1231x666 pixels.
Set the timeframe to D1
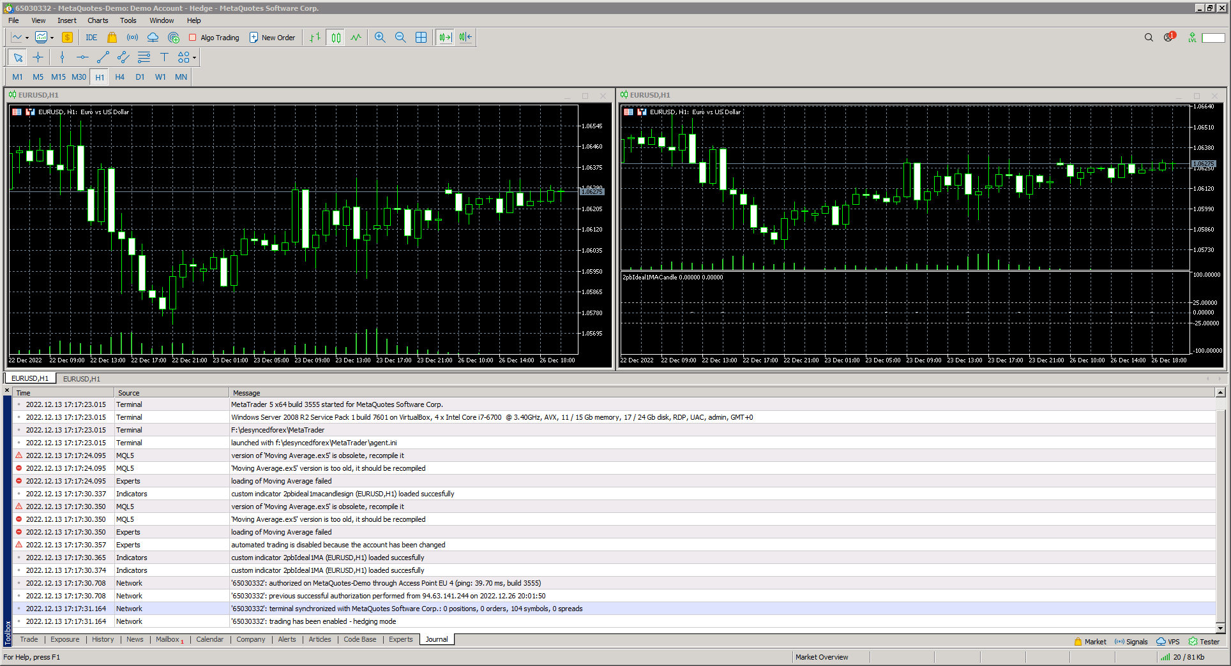140,77
